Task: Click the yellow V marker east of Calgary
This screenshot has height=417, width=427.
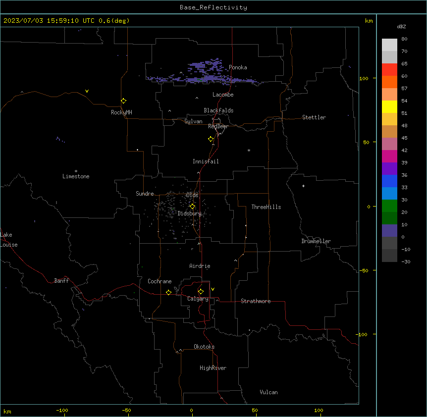Action: [213, 289]
